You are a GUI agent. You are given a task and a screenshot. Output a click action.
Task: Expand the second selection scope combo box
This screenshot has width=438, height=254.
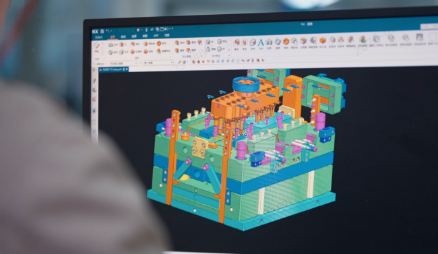tap(158, 63)
